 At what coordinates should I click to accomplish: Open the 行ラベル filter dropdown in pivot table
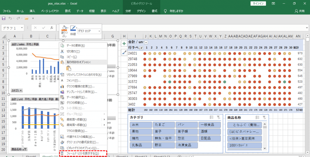tap(141, 48)
